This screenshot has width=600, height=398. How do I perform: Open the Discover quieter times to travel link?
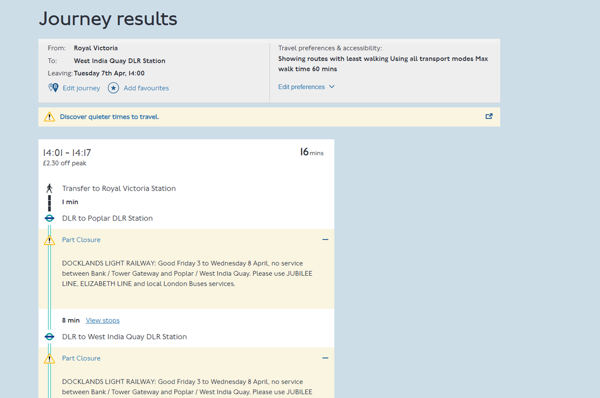[x=109, y=117]
